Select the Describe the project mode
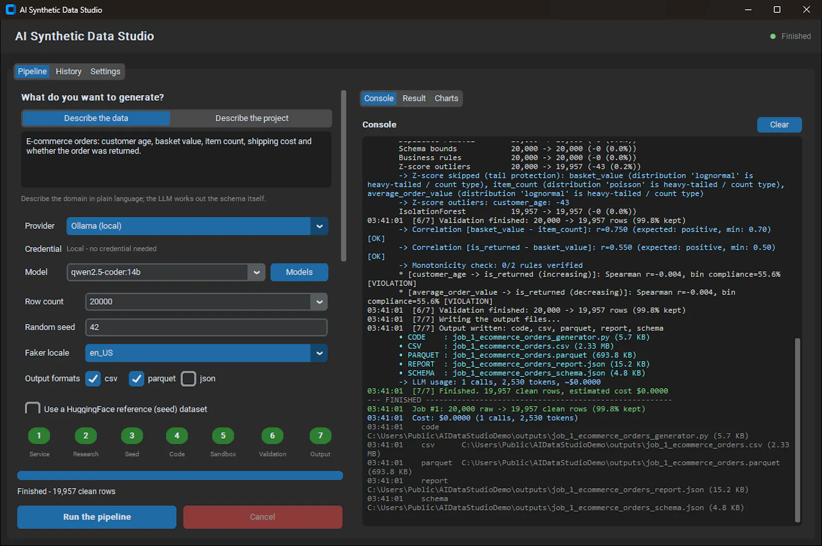The image size is (822, 546). click(252, 118)
